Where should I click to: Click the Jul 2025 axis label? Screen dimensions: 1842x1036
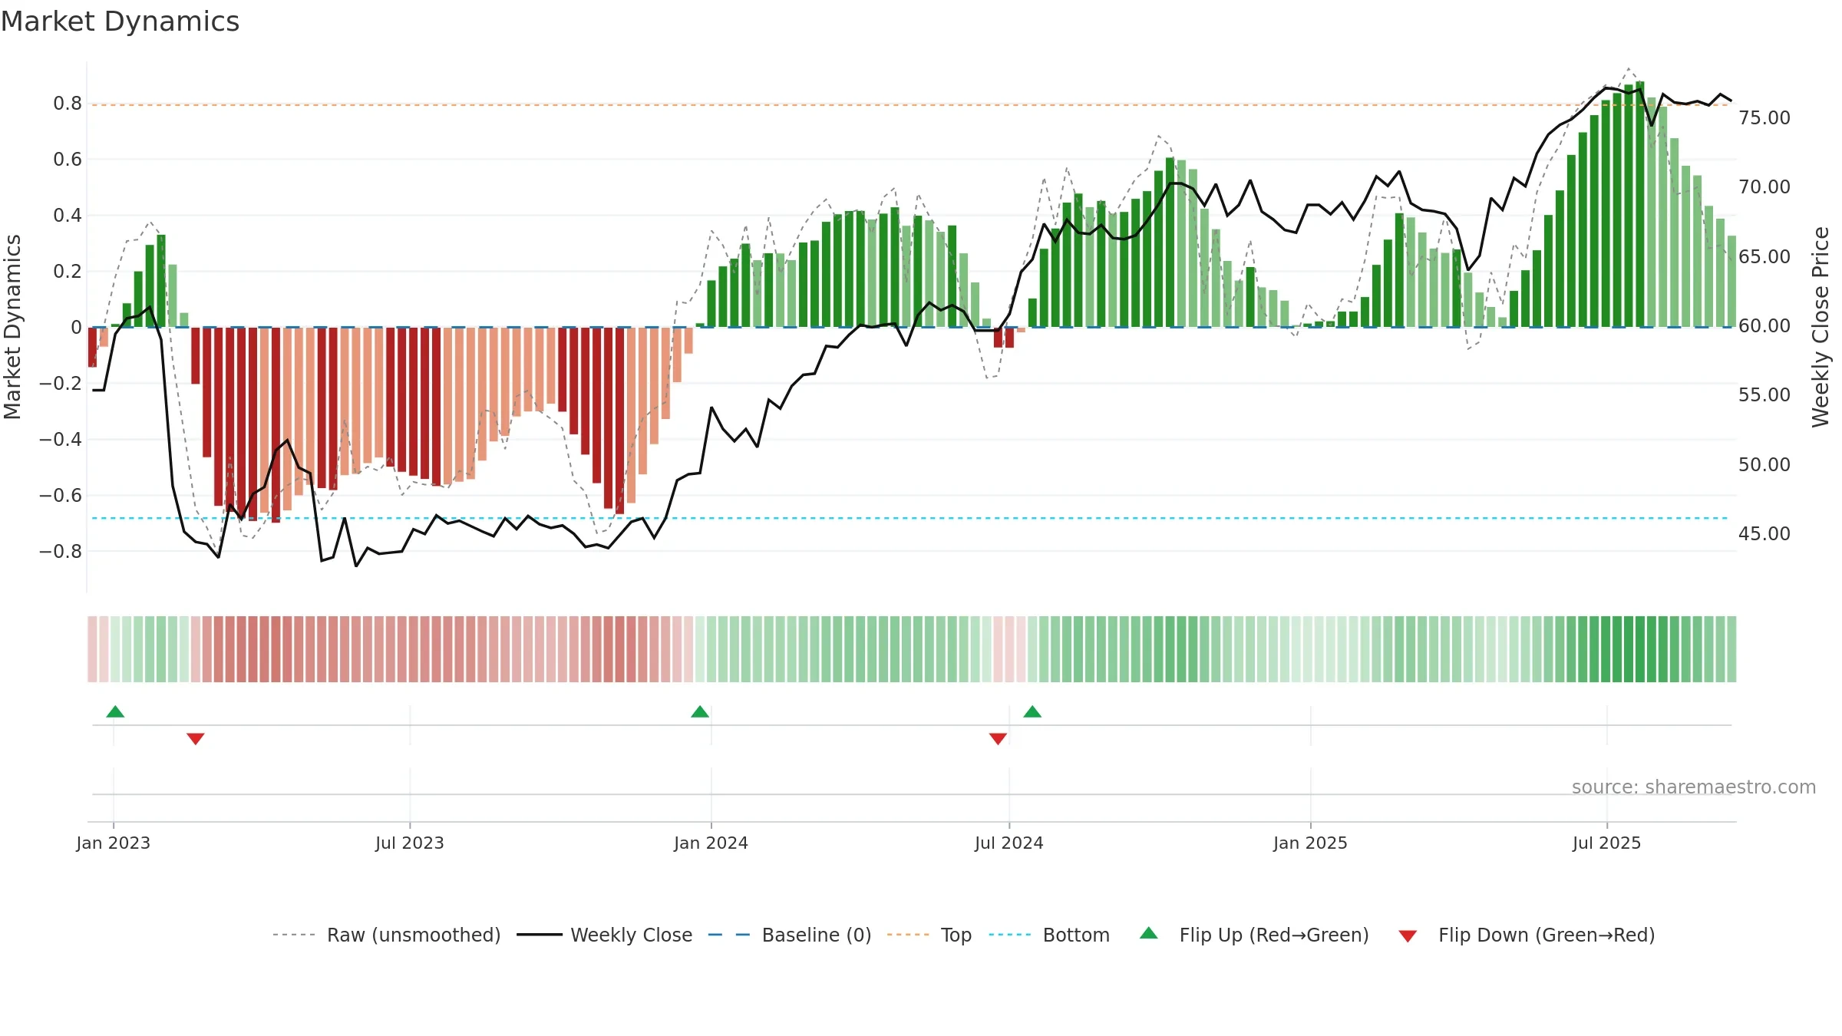coord(1607,843)
